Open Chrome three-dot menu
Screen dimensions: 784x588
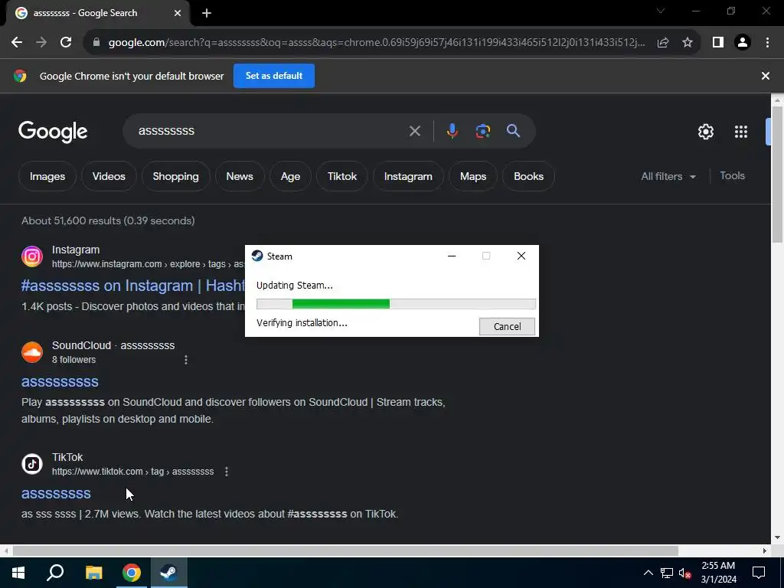coord(767,43)
